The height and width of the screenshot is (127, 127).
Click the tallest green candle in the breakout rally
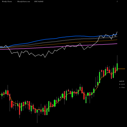(x=100, y=77)
